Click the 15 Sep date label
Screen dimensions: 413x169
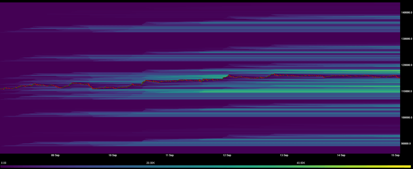pos(395,155)
